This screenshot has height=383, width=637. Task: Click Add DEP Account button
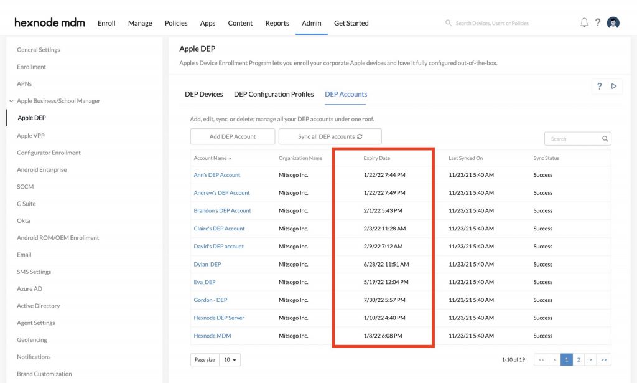click(x=233, y=136)
